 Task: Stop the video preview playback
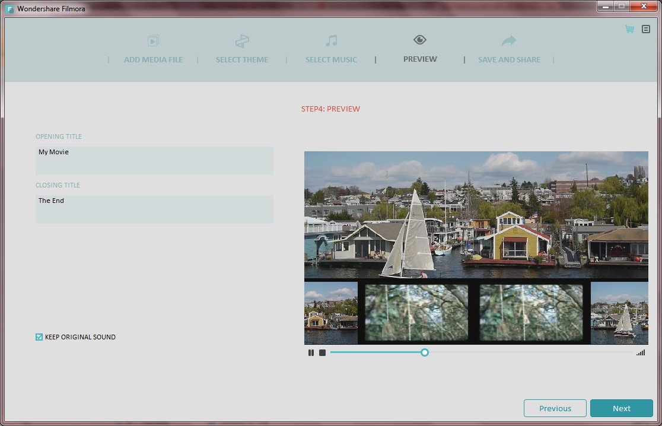click(x=322, y=352)
